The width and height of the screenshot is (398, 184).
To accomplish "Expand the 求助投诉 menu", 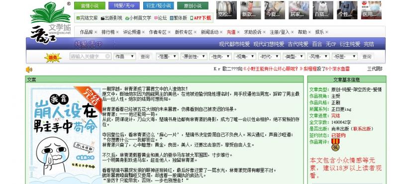I will pos(255,32).
